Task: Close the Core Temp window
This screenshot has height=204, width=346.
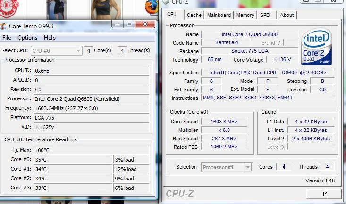Action: click(145, 24)
